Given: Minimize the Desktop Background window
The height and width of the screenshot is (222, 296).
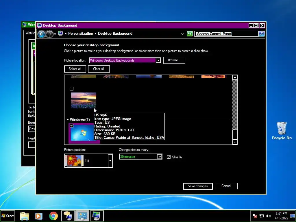Looking at the screenshot, I should [251, 25].
